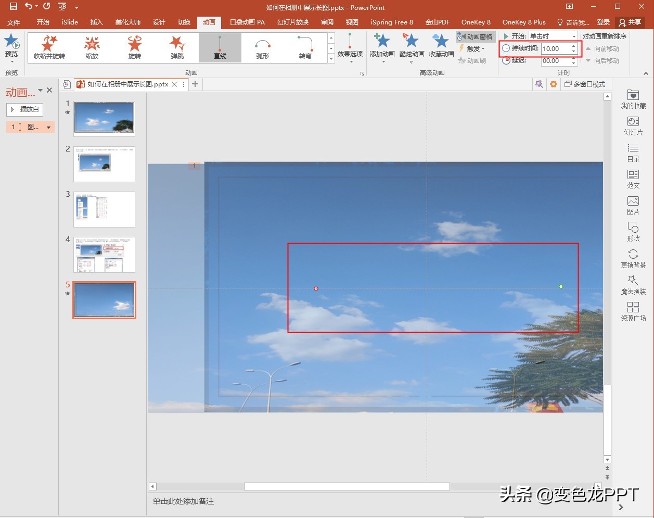This screenshot has height=518, width=654.
Task: Select the 直线 motion path effect
Action: coord(220,48)
